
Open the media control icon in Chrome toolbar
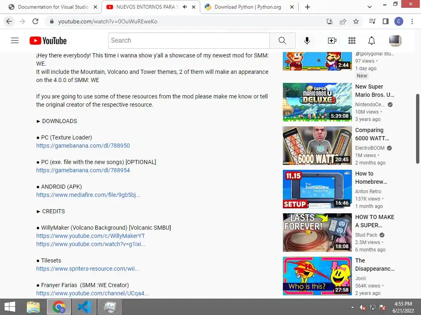click(372, 21)
